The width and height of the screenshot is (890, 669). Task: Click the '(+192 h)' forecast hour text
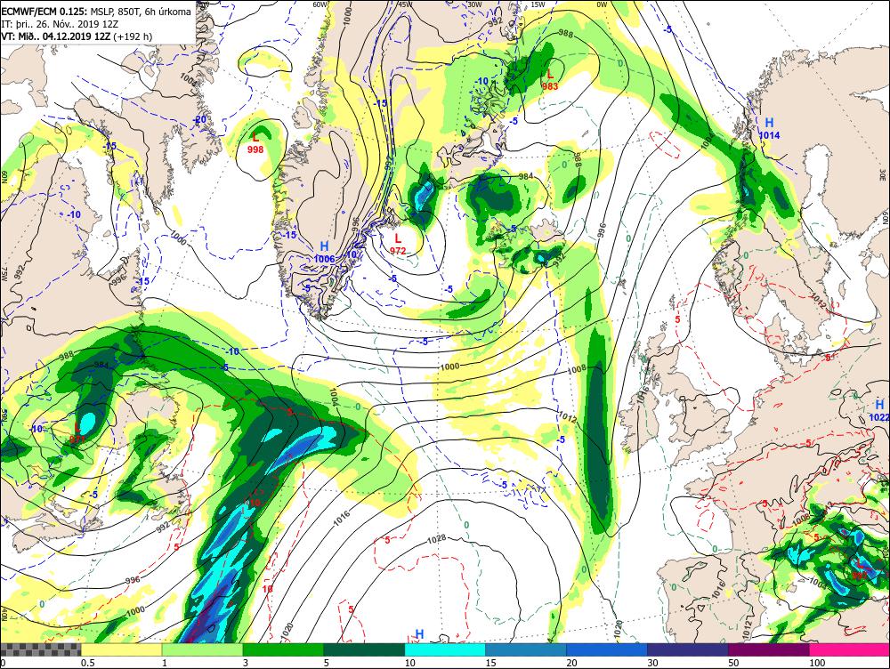133,36
